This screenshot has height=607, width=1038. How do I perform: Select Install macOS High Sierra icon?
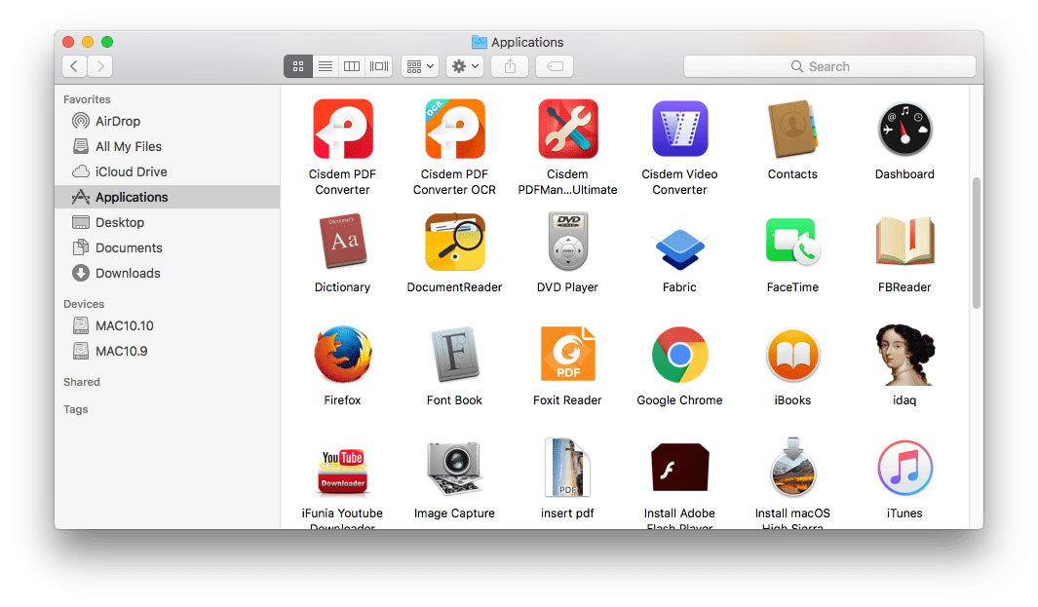click(792, 468)
